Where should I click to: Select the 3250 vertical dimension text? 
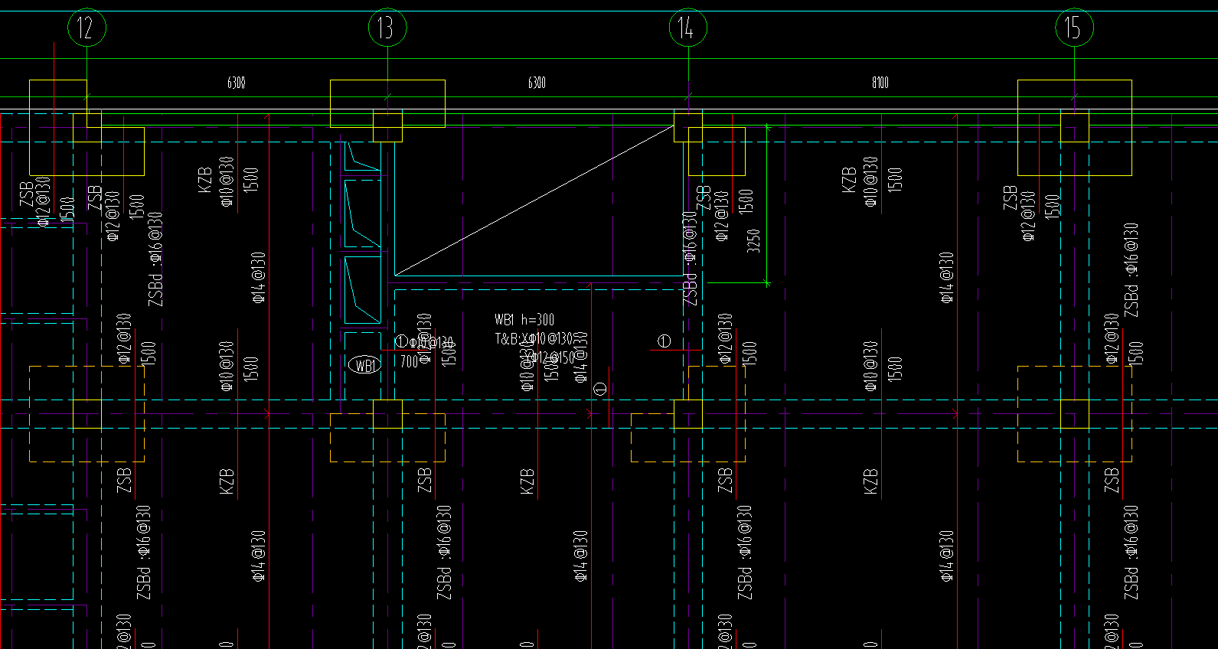754,240
